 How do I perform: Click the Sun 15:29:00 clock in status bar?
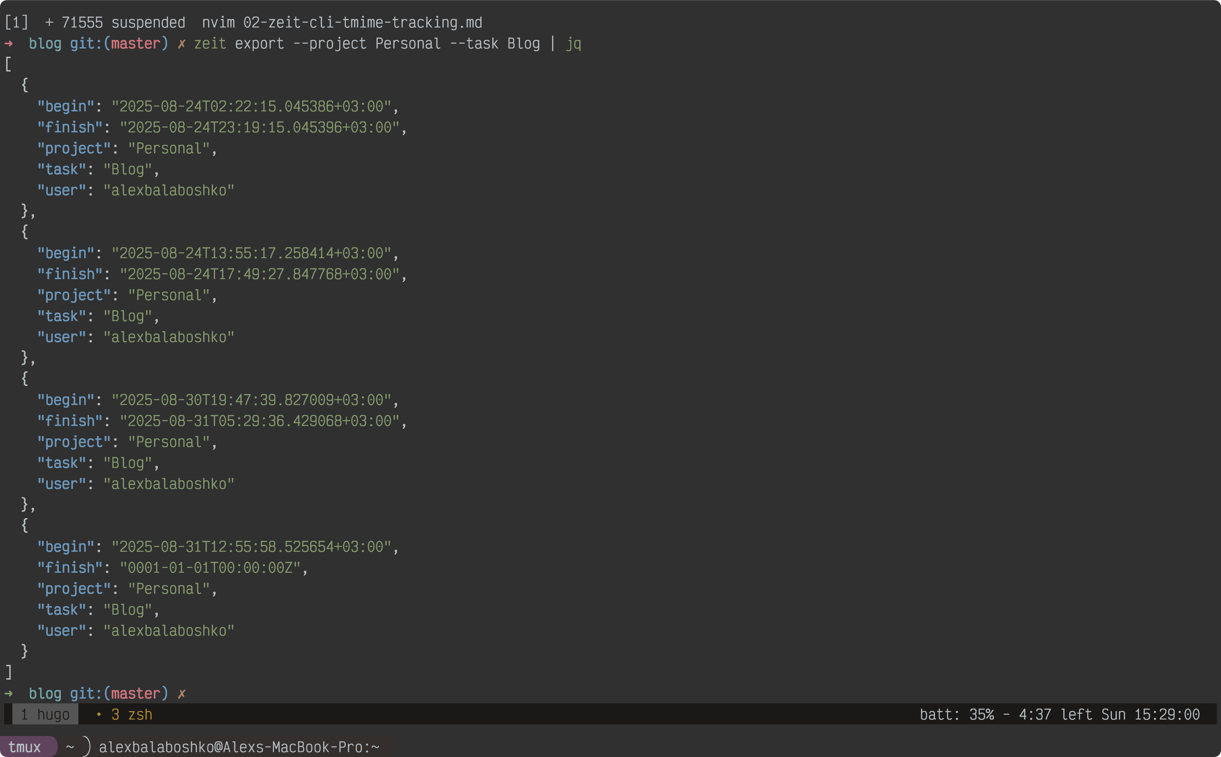[x=1151, y=714]
